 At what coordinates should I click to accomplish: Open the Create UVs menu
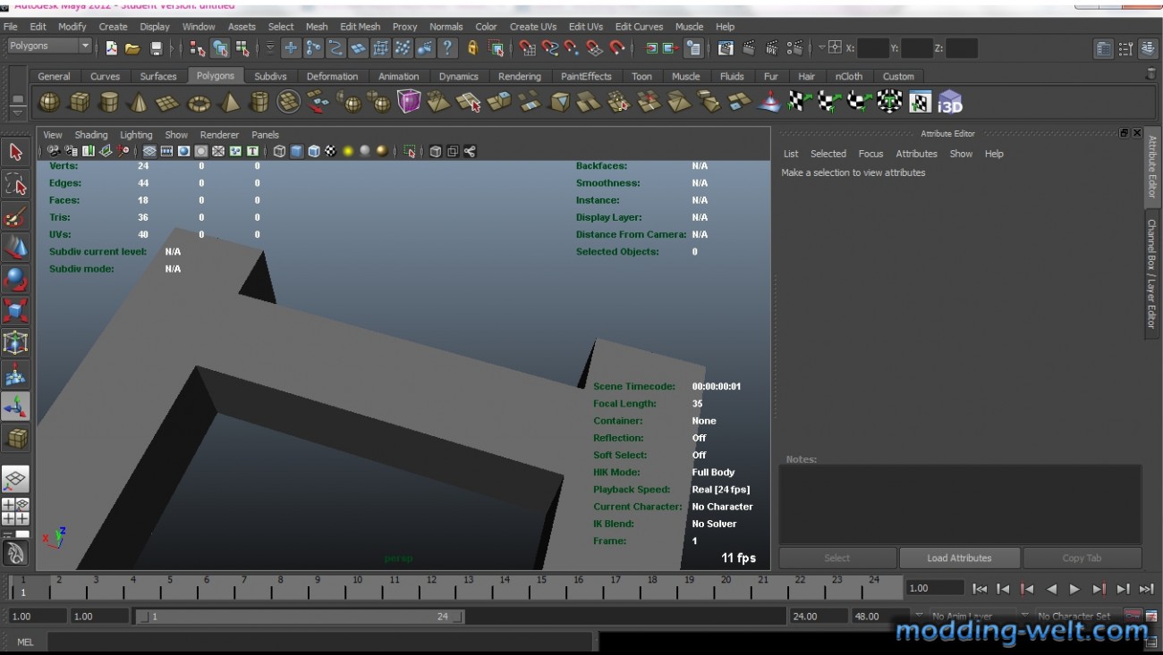[533, 27]
